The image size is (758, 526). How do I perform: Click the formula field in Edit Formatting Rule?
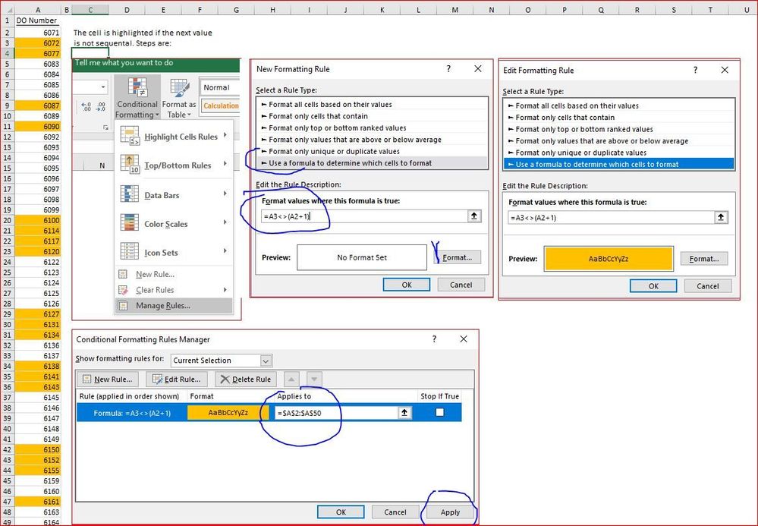coord(611,218)
